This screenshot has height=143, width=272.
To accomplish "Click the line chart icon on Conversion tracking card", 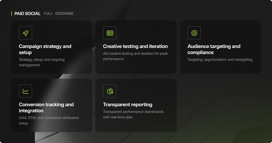I will tap(25, 91).
